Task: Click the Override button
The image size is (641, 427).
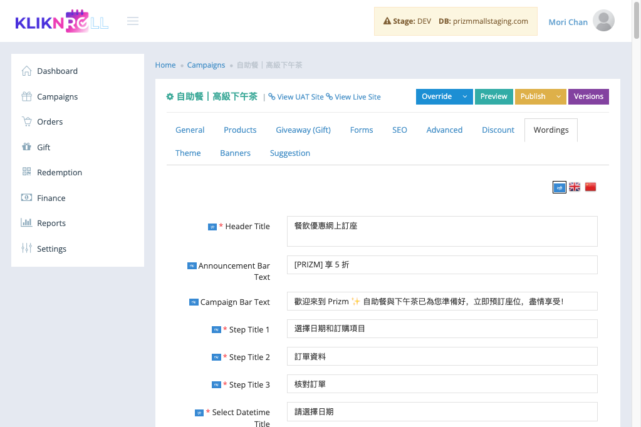Action: click(437, 96)
